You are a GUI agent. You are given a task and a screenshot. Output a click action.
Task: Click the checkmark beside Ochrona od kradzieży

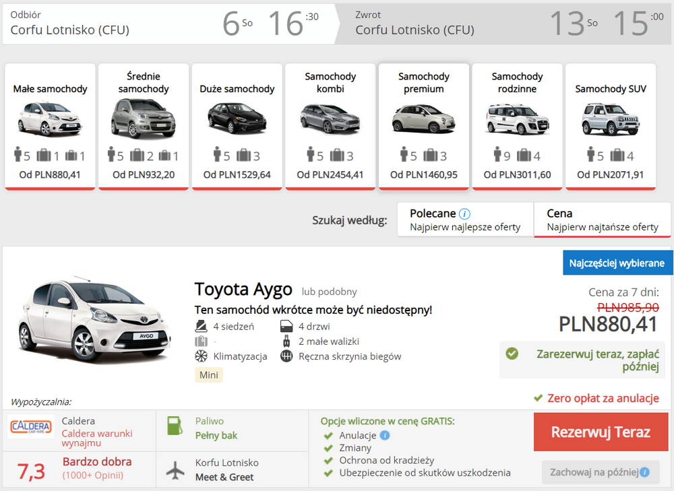pos(328,461)
